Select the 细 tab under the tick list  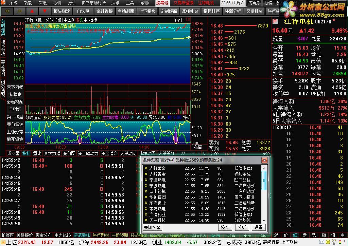(295, 235)
